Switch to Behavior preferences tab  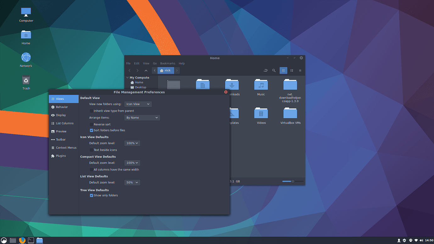[64, 107]
